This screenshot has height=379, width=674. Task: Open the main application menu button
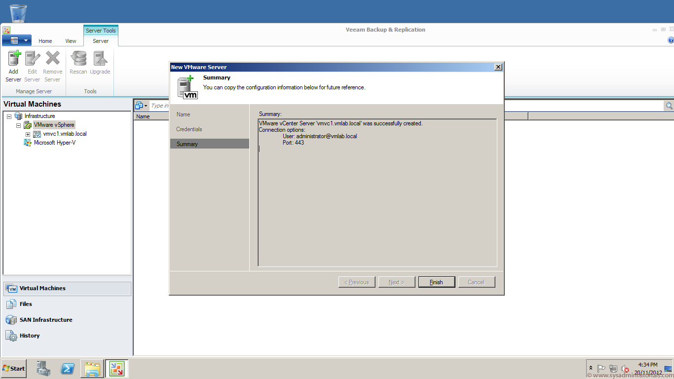point(17,40)
